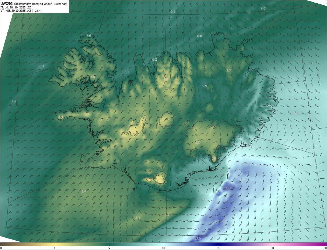The image size is (327, 250).
Task: Click the legend tick label 1
Action: click(x=55, y=248)
